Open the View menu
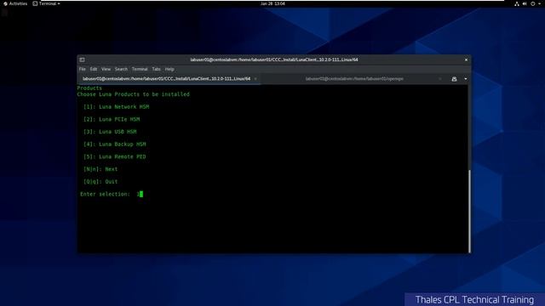Viewport: 545px width, 306px height. [x=106, y=69]
